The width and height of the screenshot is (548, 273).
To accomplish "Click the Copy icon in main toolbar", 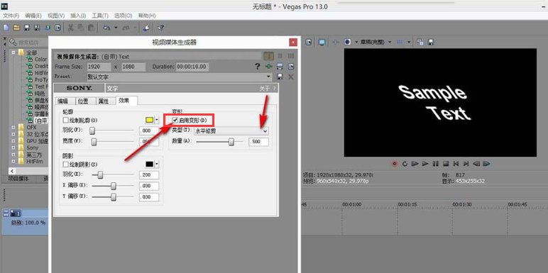I will [x=80, y=28].
